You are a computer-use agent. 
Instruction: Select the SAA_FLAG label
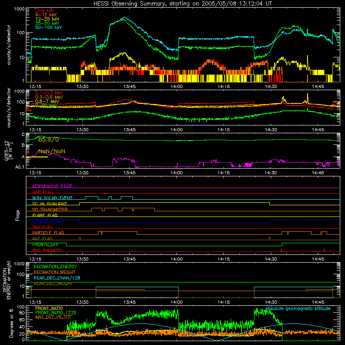coord(42,227)
